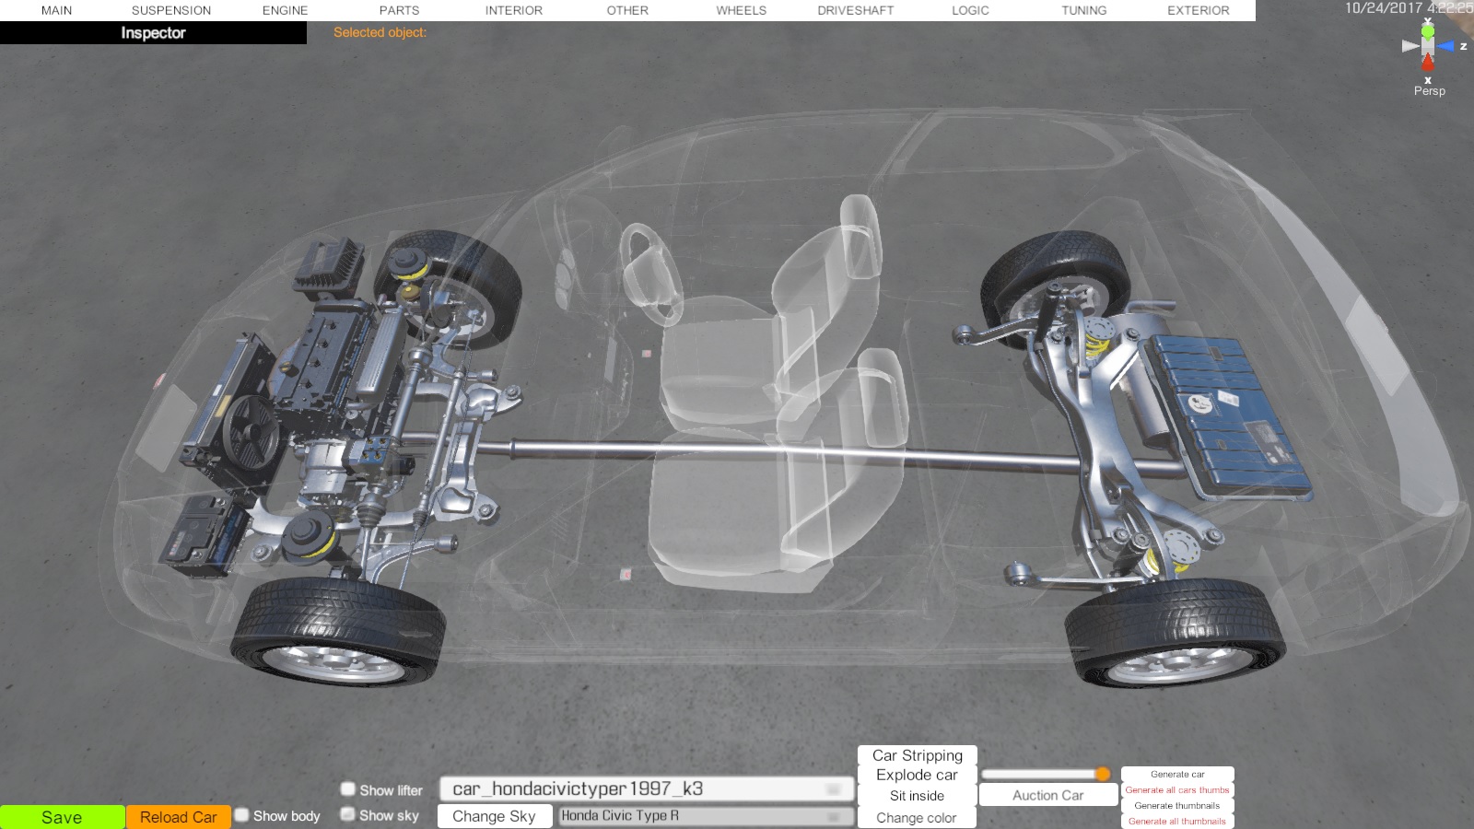This screenshot has height=829, width=1474.
Task: Switch to the ENGINE tab
Action: click(x=285, y=10)
